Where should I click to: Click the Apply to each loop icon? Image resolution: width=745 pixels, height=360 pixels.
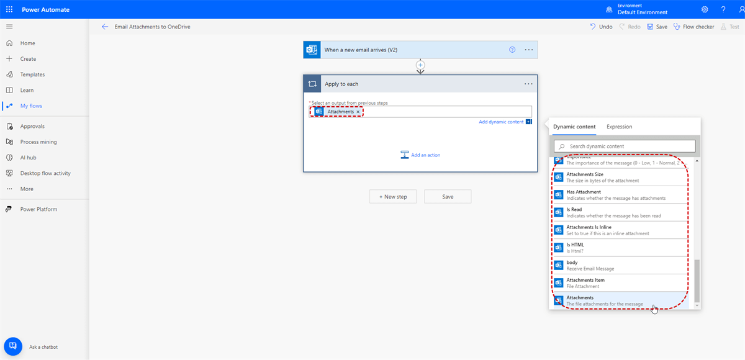[312, 84]
